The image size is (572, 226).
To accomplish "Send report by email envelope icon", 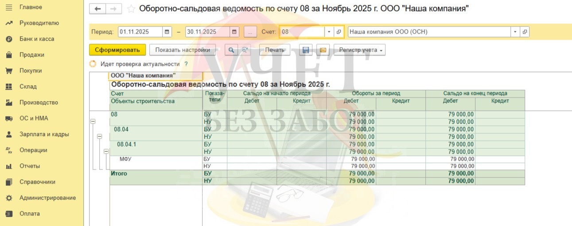I will [x=323, y=50].
